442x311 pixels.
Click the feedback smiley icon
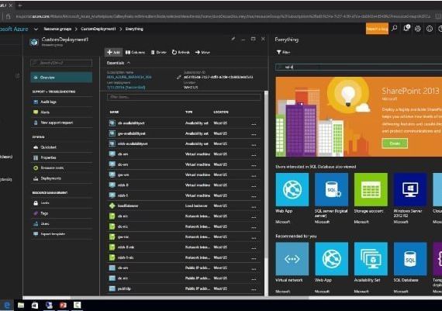point(430,29)
